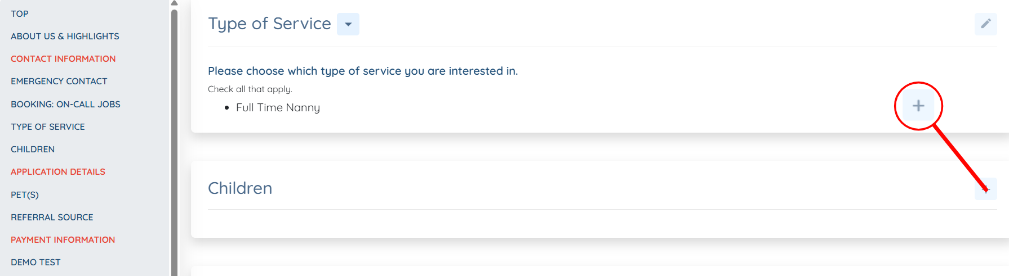This screenshot has width=1009, height=276.
Task: Select Booking: On-Call Jobs in sidebar
Action: point(65,104)
